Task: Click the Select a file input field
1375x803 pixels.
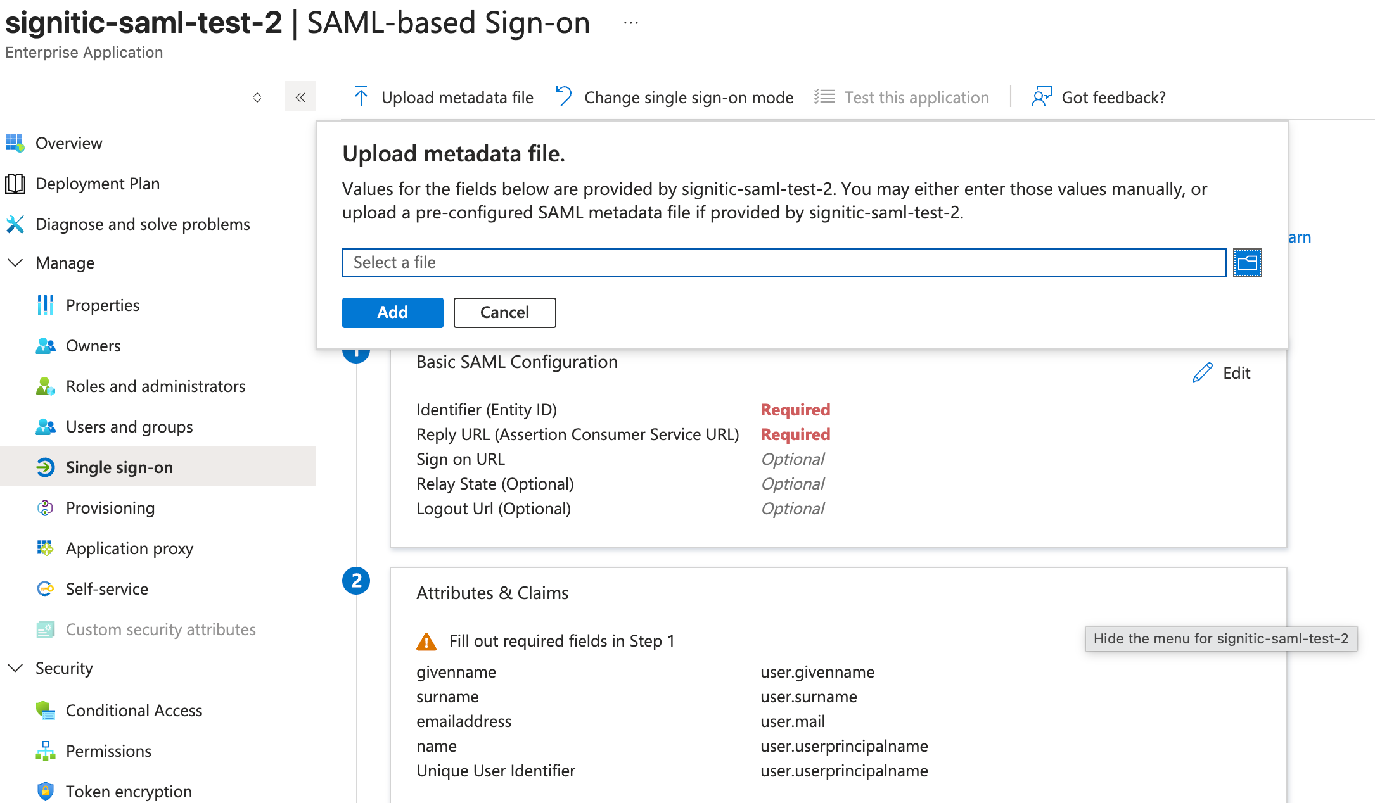Action: point(784,263)
